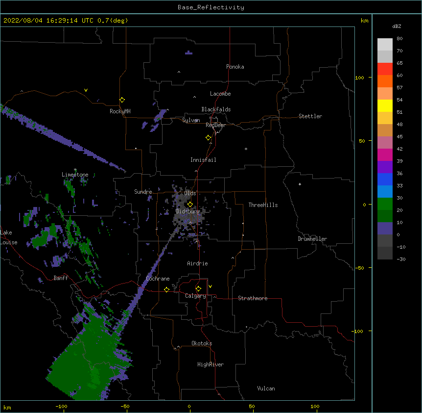This screenshot has height=413, width=422.
Task: Click the green 30 dBZ legend swatch
Action: (x=385, y=204)
